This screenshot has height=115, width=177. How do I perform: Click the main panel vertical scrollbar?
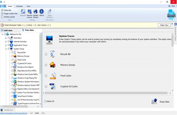(x=172, y=66)
